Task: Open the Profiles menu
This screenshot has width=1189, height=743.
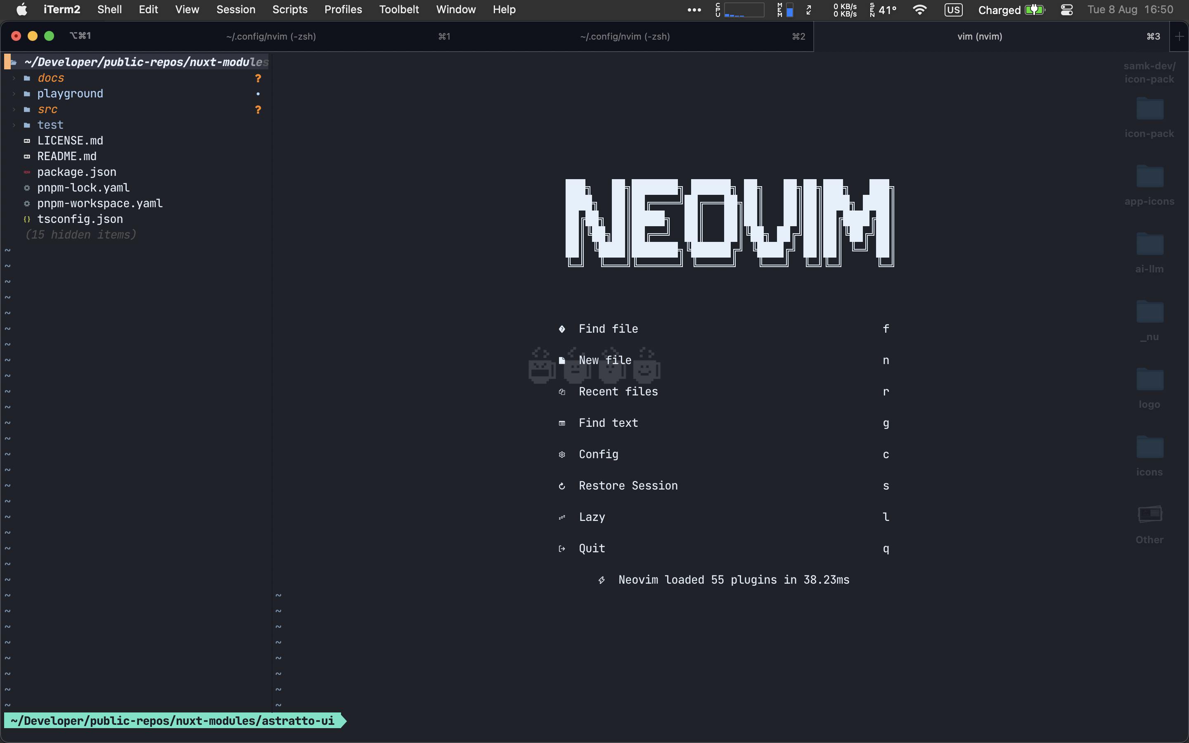Action: [x=343, y=10]
